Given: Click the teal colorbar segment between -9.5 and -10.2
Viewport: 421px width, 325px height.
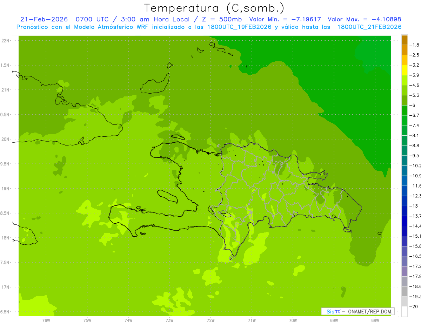Looking at the screenshot, I should click(x=405, y=161).
